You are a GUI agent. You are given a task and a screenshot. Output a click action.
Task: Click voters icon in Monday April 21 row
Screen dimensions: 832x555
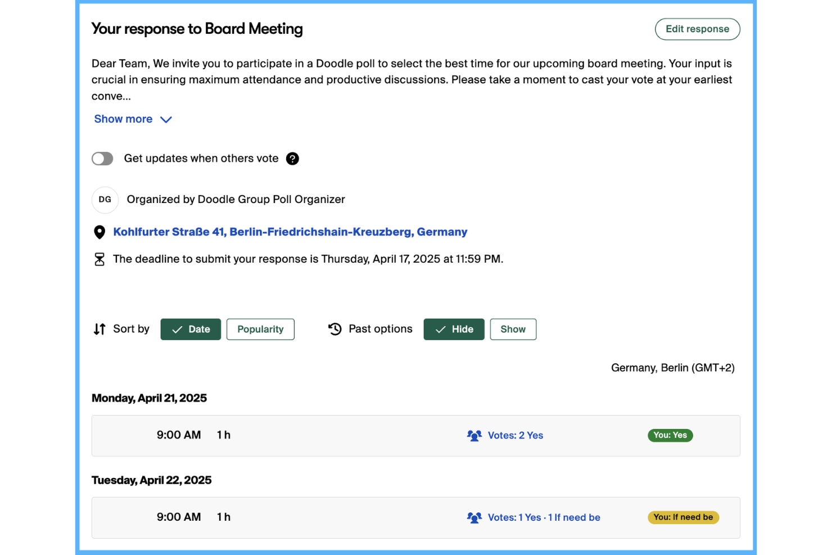[x=474, y=436]
